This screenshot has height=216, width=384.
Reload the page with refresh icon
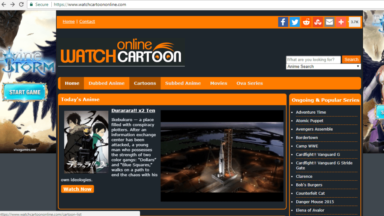pyautogui.click(x=21, y=4)
